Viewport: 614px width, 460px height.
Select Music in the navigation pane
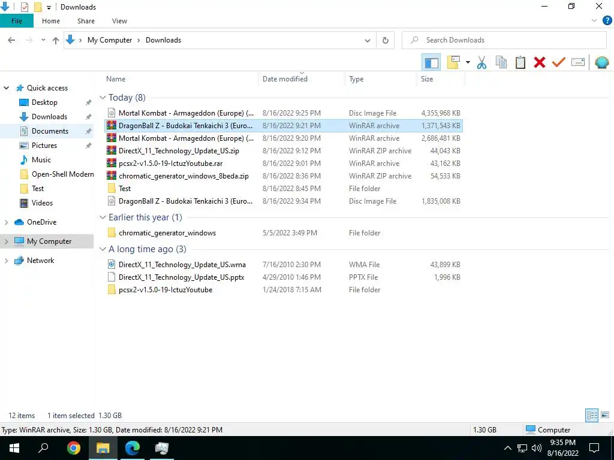pos(41,159)
